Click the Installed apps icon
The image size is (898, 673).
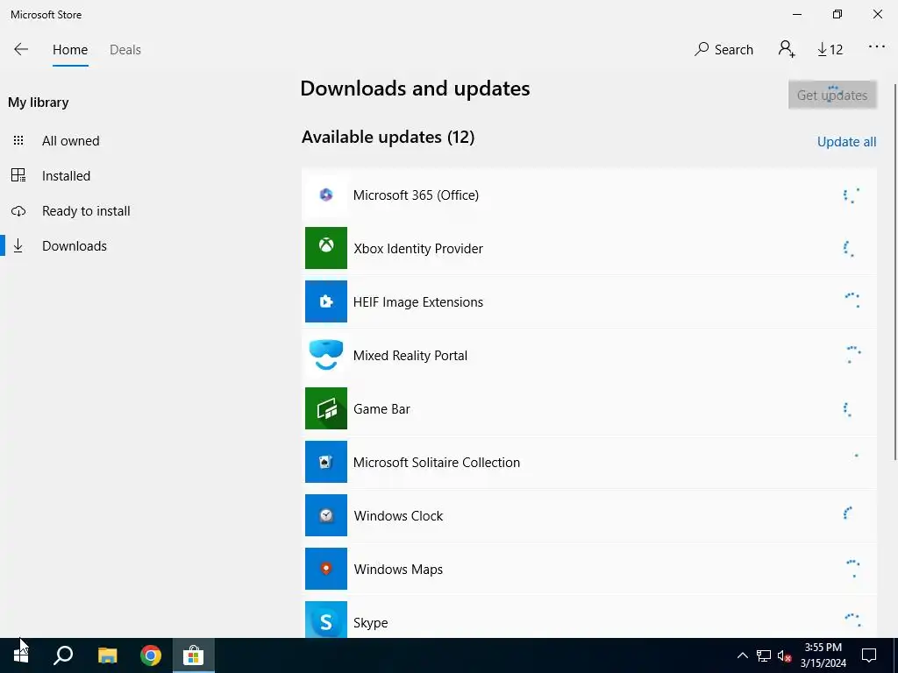pos(18,175)
